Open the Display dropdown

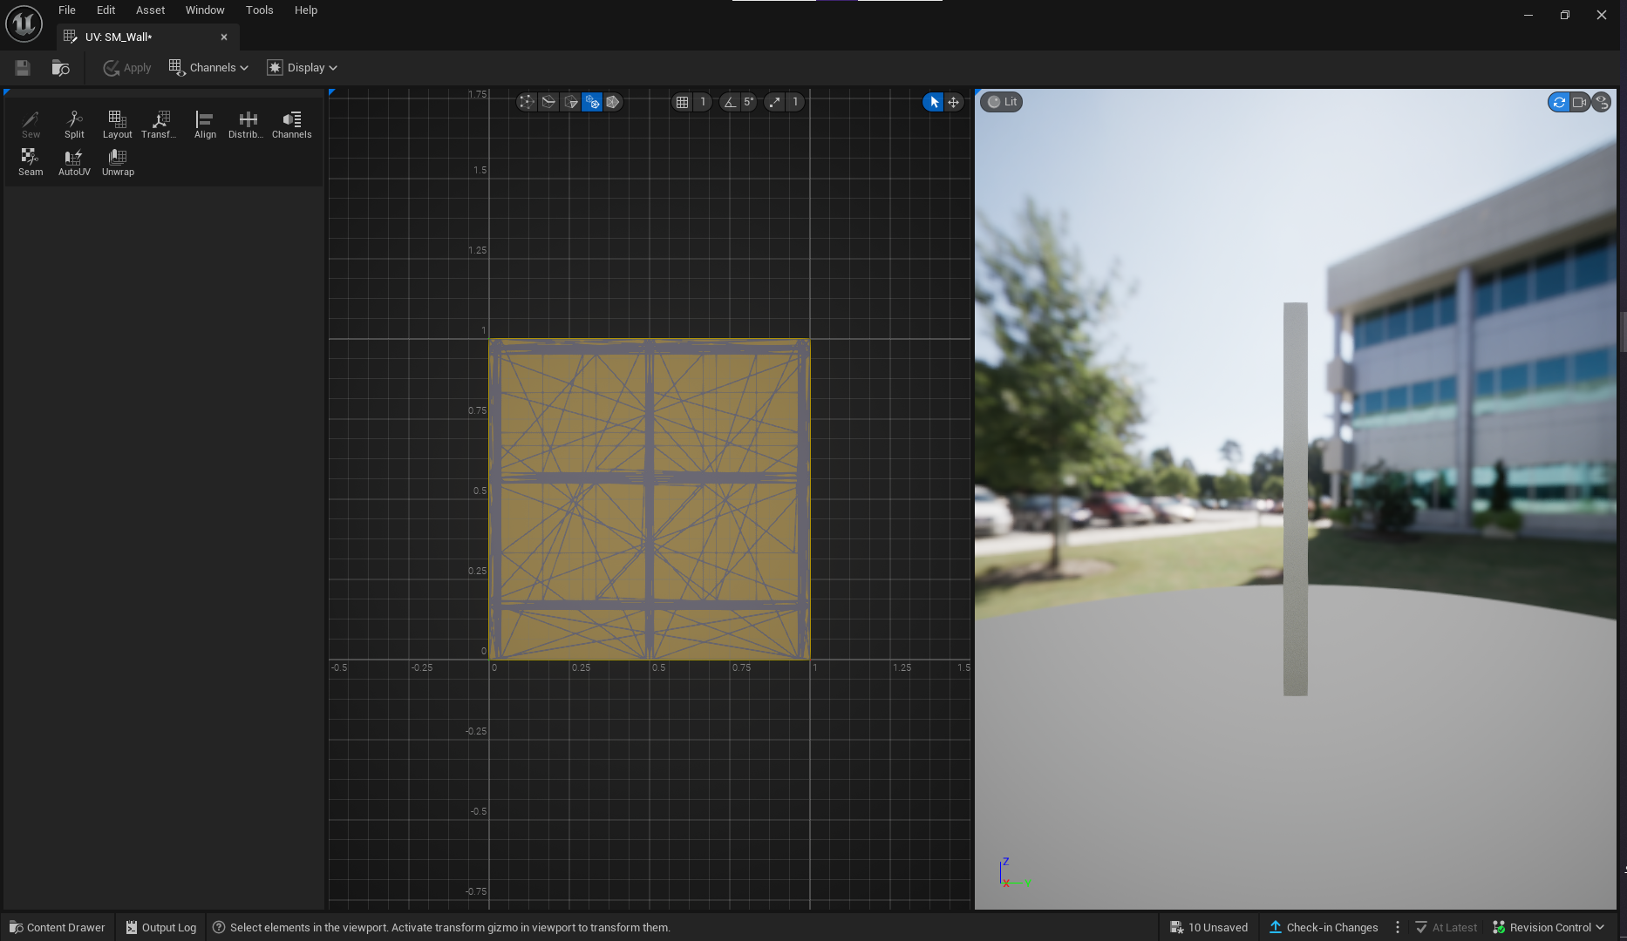pos(302,68)
